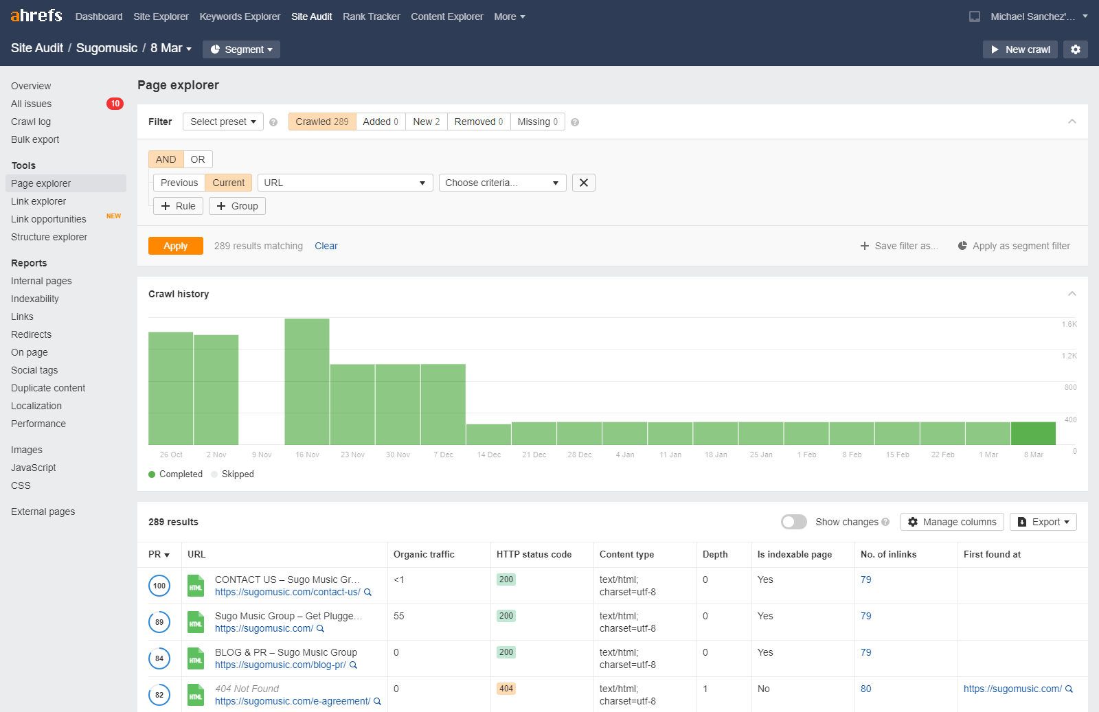This screenshot has width=1099, height=712.
Task: Click HTML file icon for BLOG & PR row
Action: tap(196, 658)
